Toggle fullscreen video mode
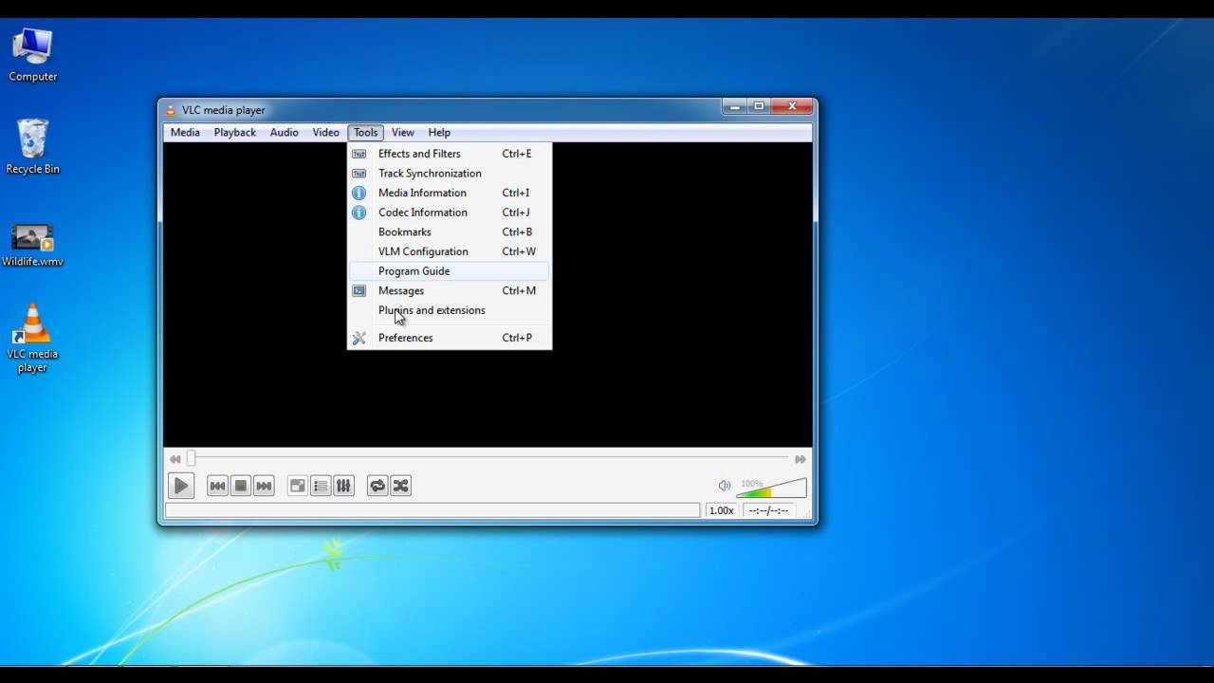 [297, 485]
